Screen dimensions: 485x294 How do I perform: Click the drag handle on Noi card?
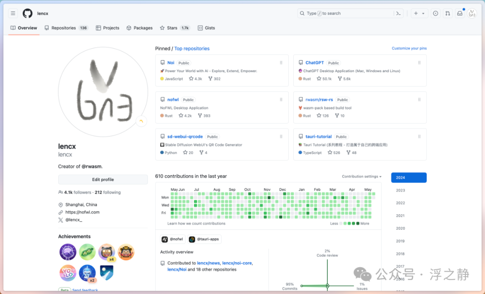(x=281, y=63)
